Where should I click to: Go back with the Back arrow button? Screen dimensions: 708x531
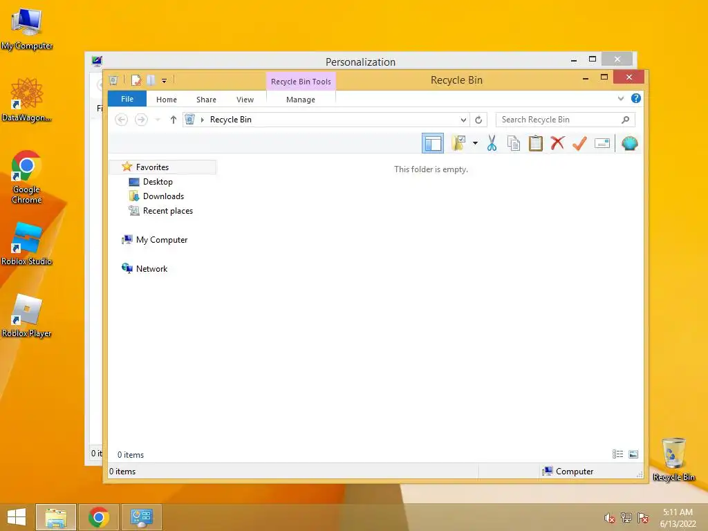tap(122, 120)
